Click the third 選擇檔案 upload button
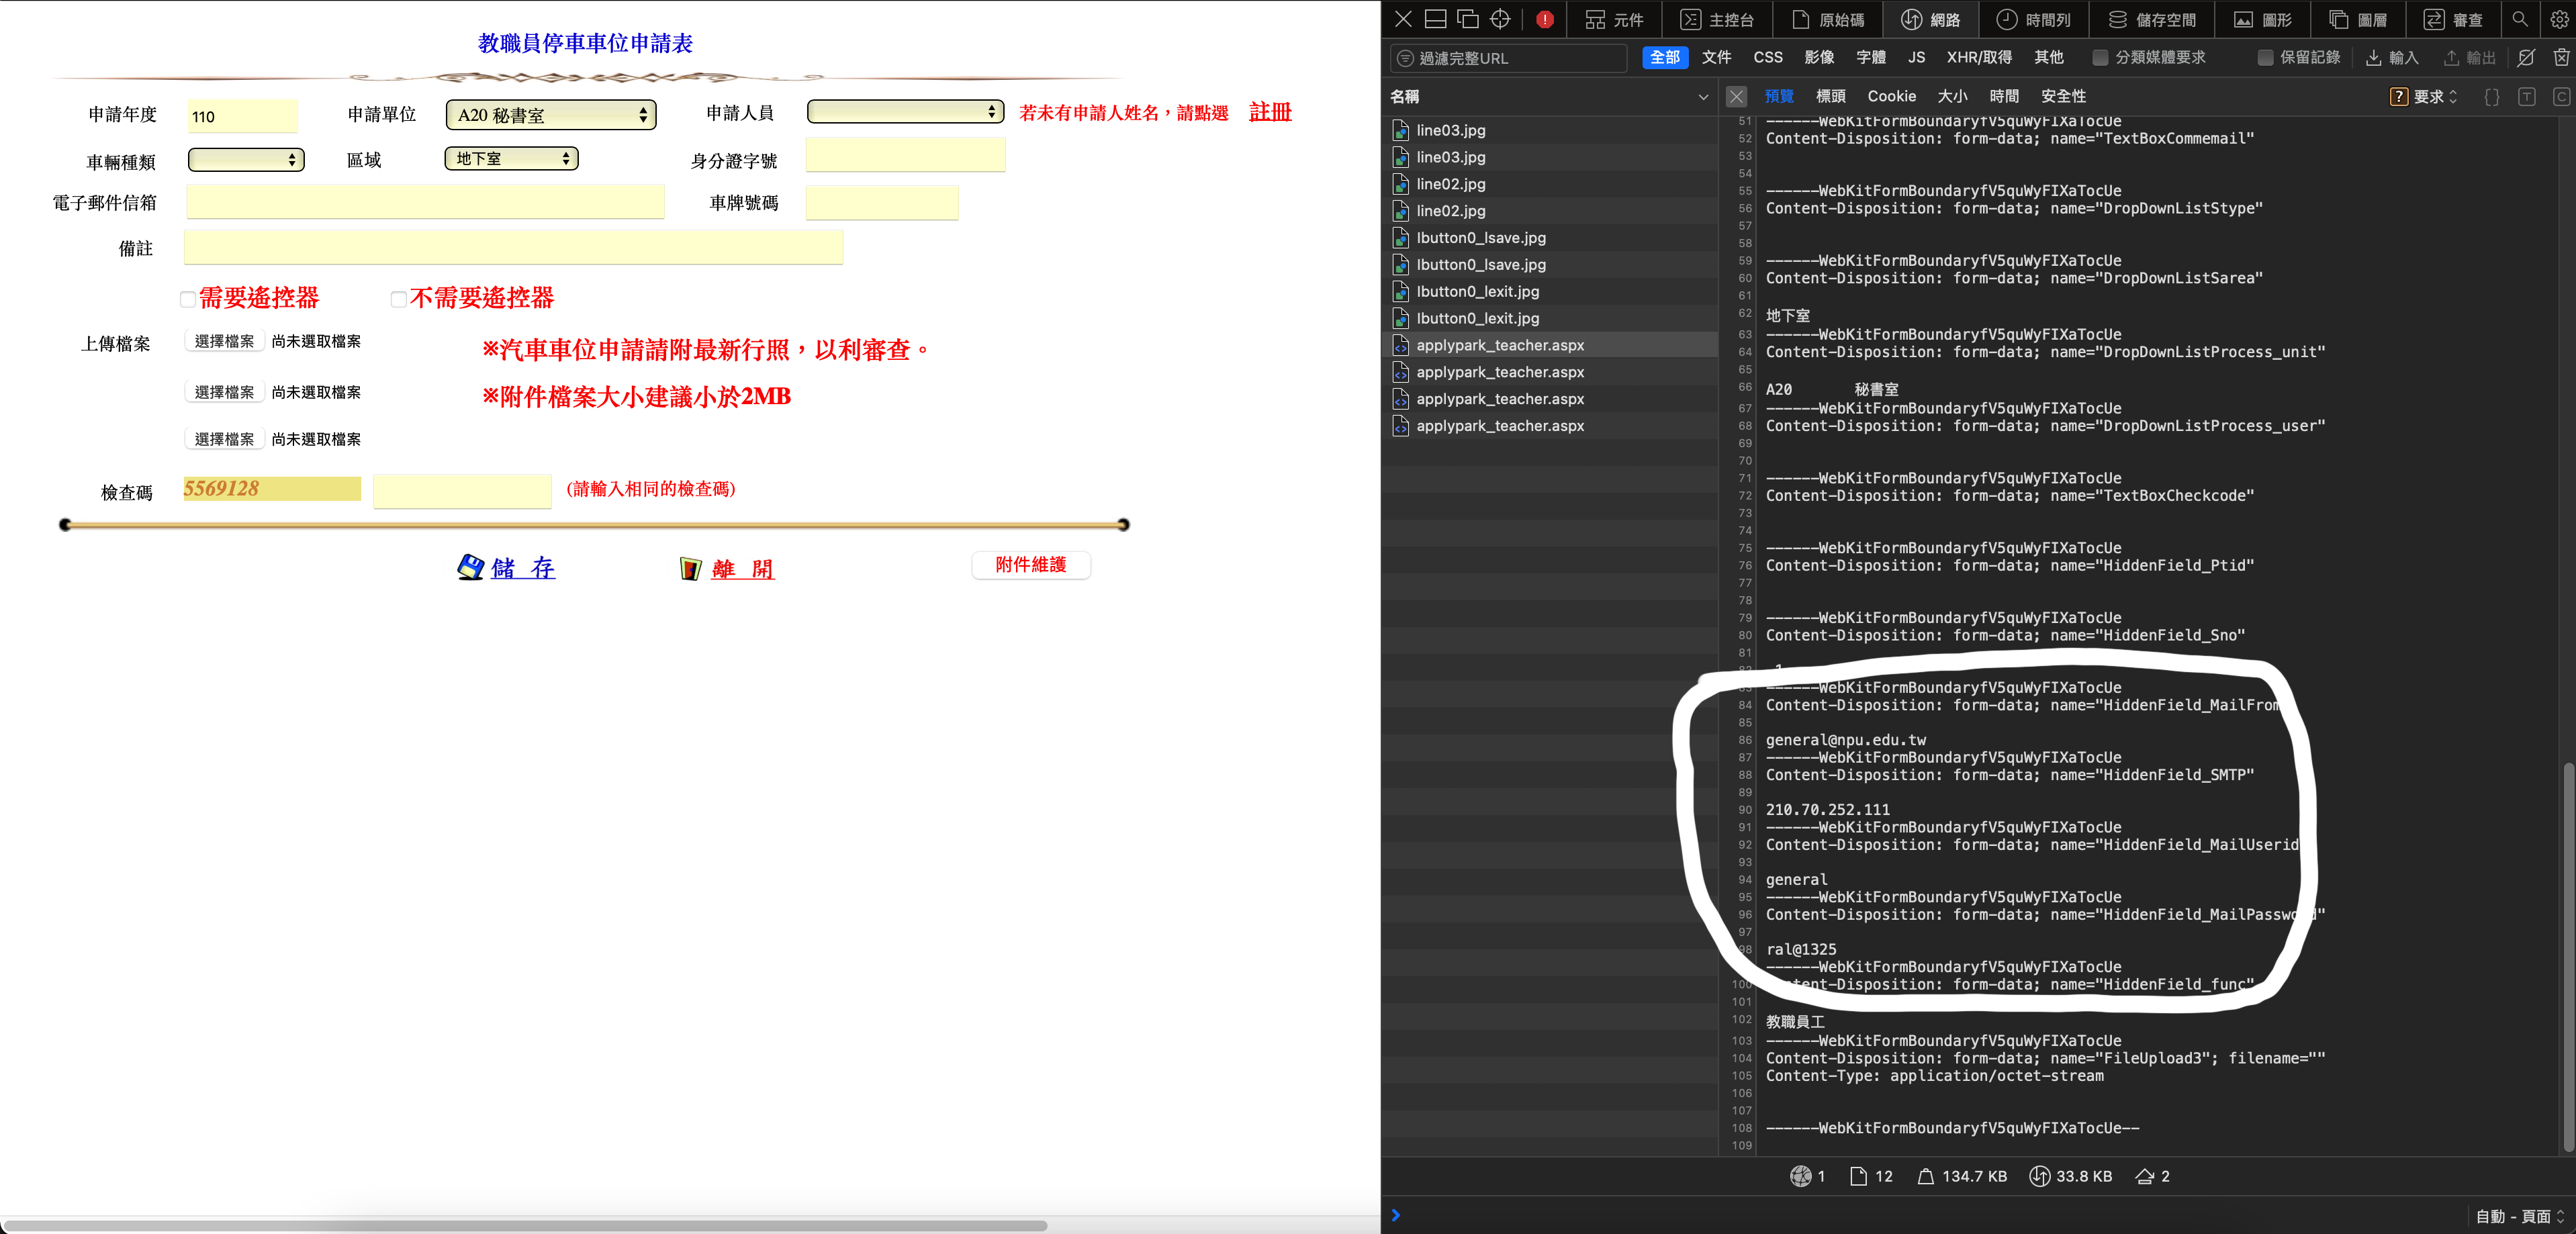Viewport: 2576px width, 1234px height. coord(224,439)
